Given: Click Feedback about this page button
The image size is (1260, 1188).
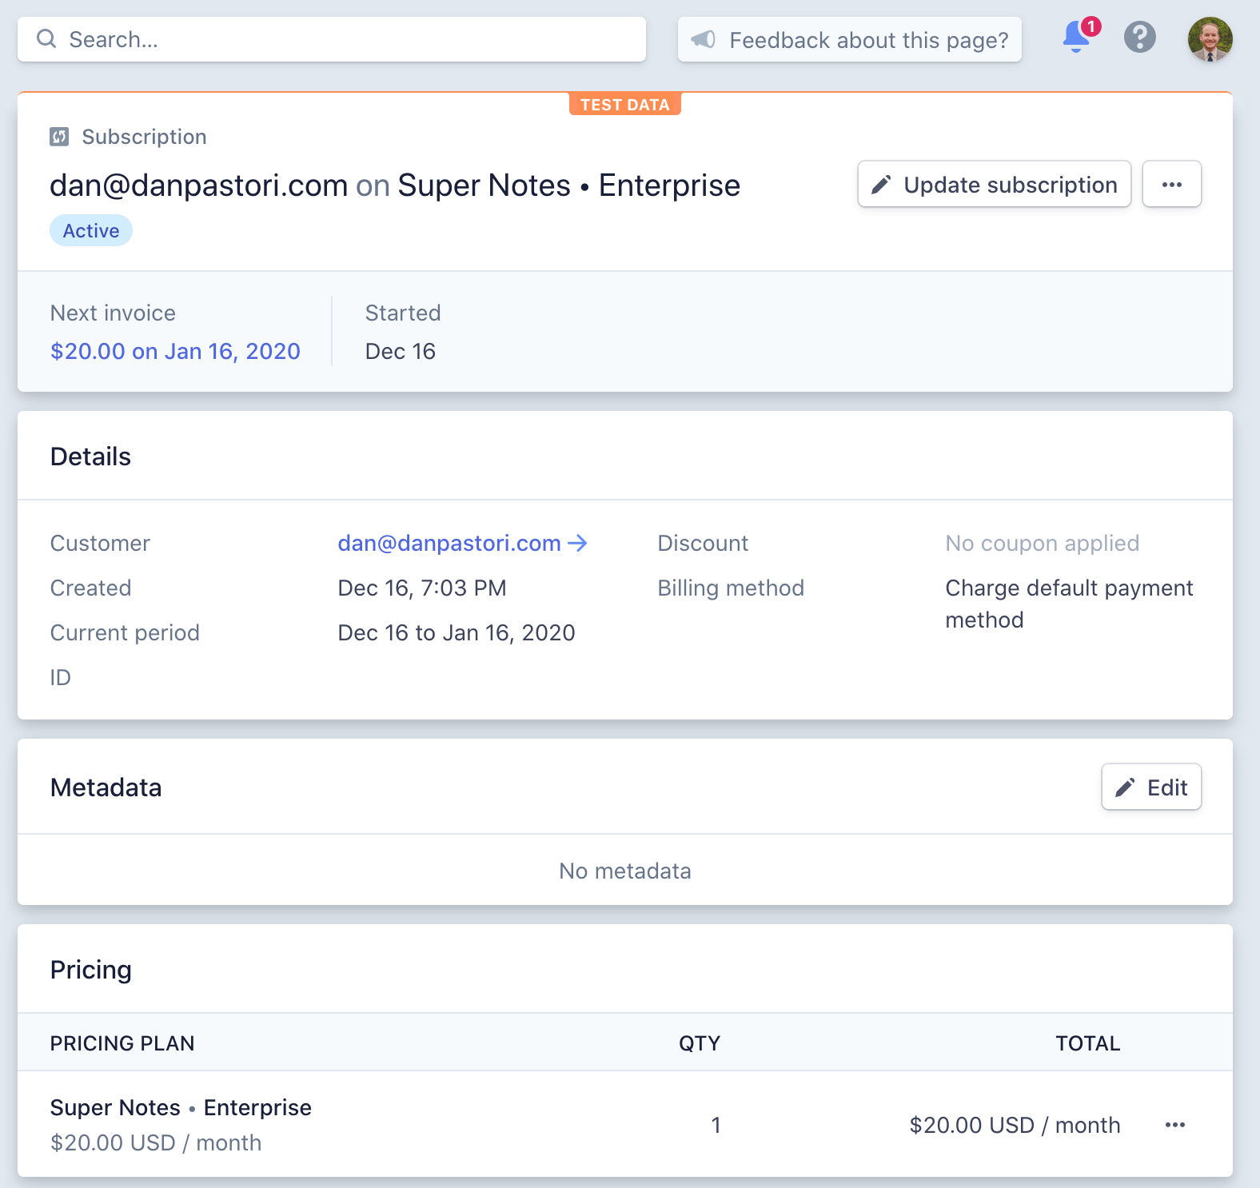Looking at the screenshot, I should 849,39.
